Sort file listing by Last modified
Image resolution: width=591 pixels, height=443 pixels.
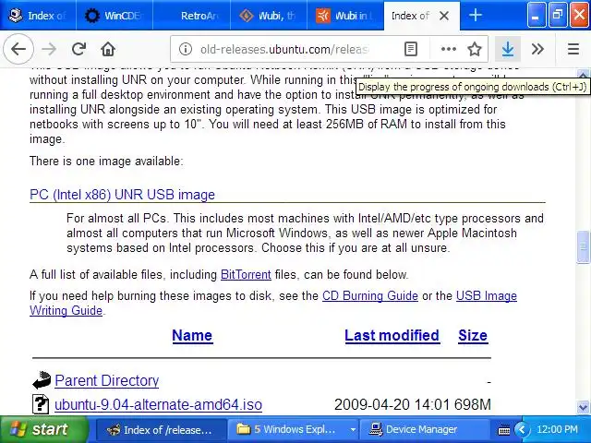coord(392,335)
